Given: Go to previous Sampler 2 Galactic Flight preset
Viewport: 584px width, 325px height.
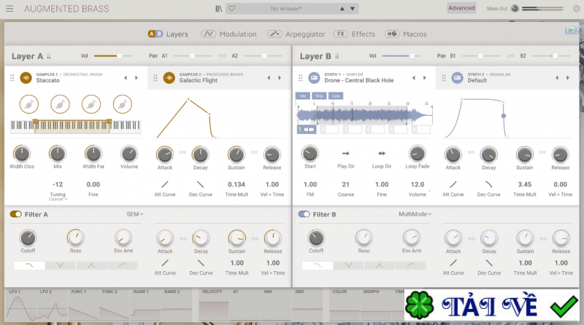Looking at the screenshot, I should coord(269,78).
